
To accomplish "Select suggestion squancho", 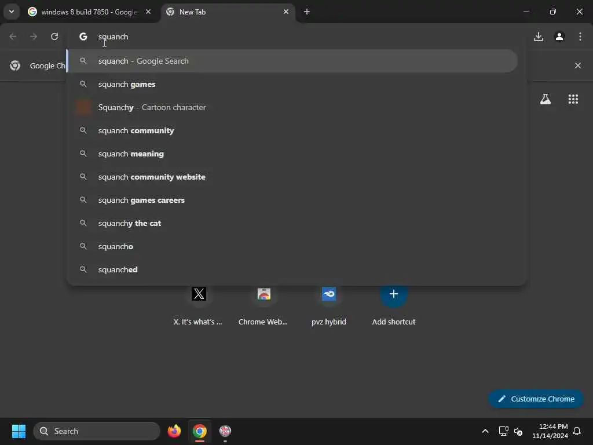I will point(292,246).
